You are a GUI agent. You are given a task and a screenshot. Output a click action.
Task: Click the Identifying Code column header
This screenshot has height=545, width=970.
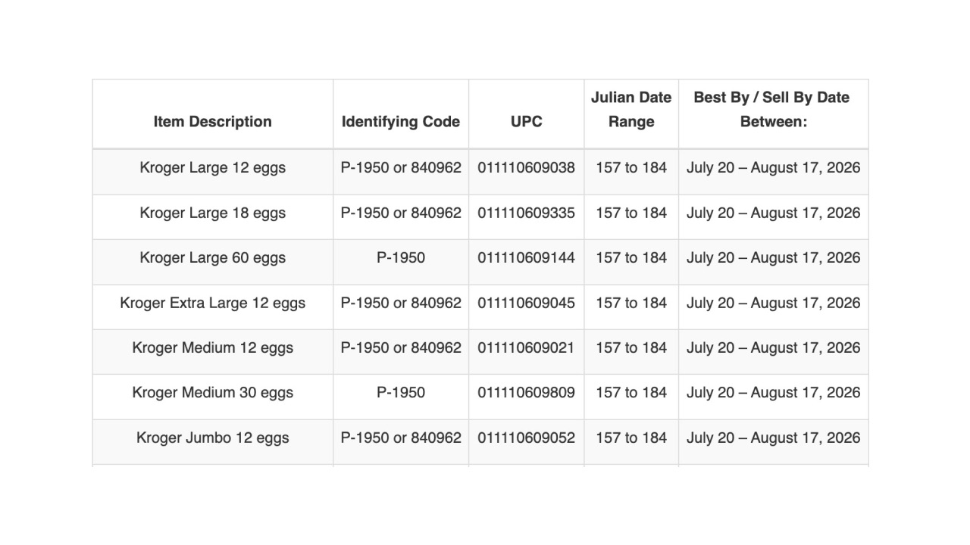pyautogui.click(x=401, y=122)
